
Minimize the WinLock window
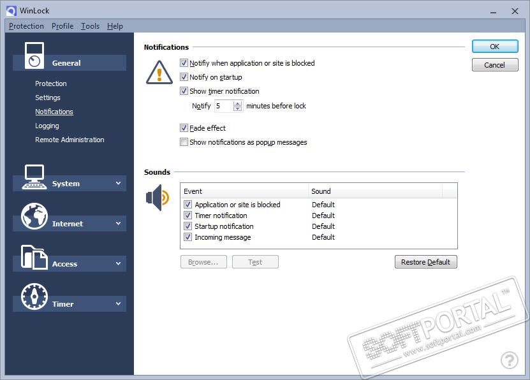[x=494, y=12]
